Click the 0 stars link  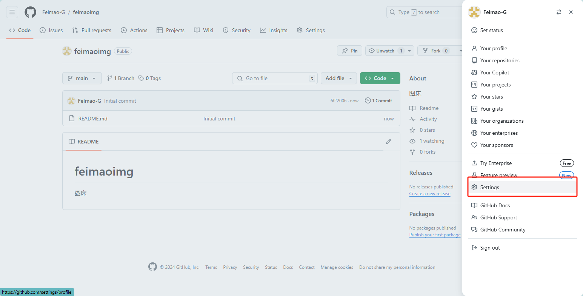[x=422, y=130]
